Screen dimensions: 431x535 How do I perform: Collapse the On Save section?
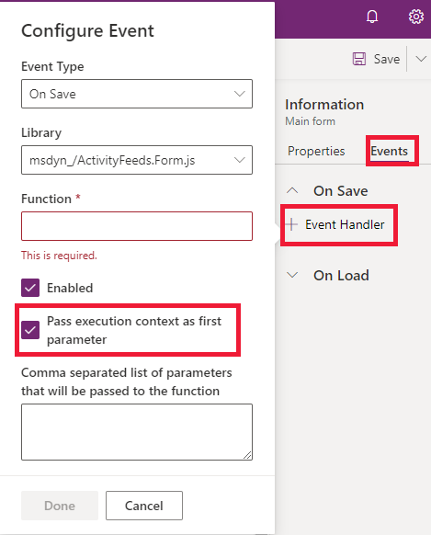pos(292,190)
